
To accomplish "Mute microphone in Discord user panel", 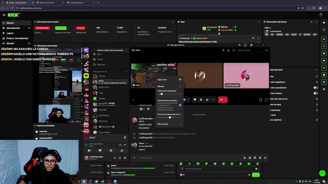I will 115,158.
